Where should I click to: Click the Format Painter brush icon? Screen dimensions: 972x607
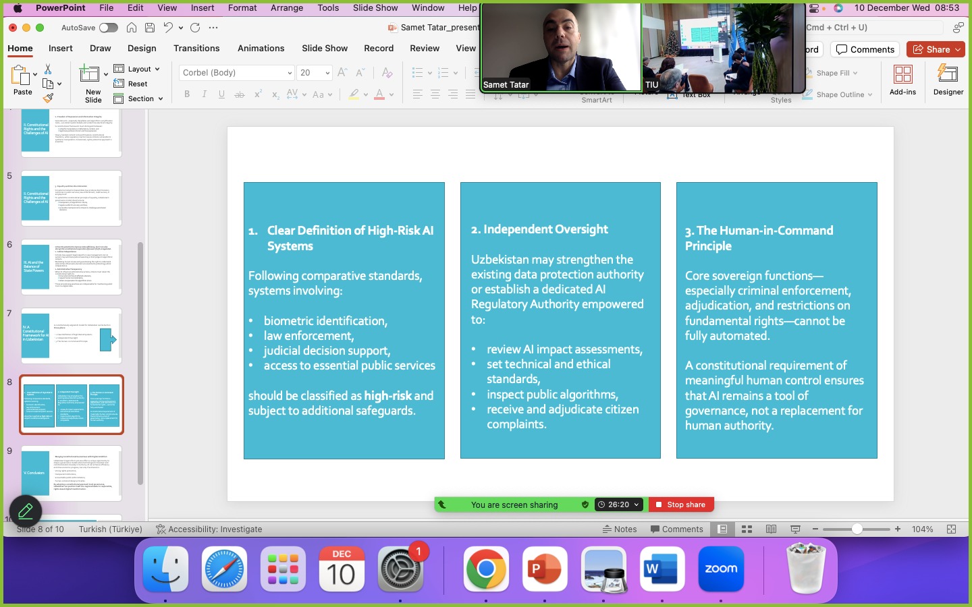[x=48, y=98]
